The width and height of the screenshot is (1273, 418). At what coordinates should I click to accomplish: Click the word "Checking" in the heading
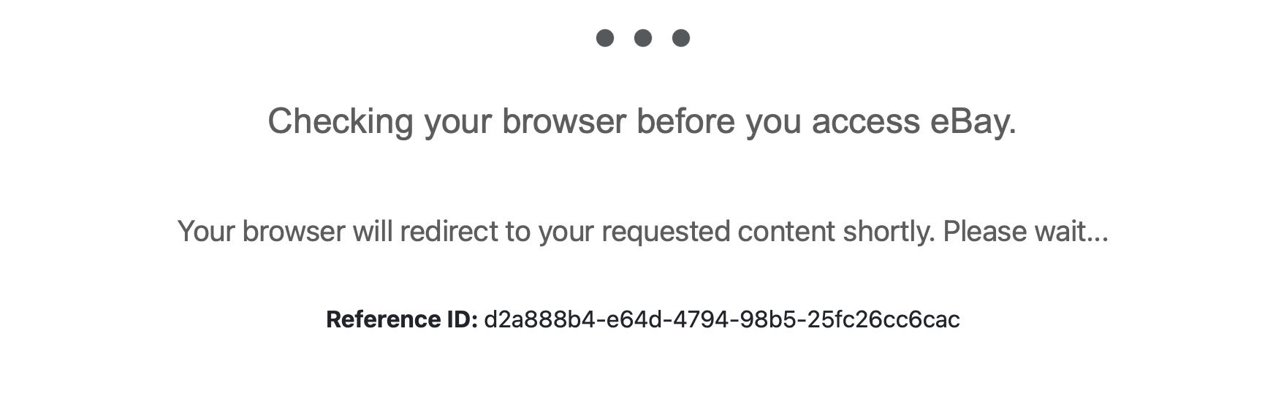tap(341, 121)
